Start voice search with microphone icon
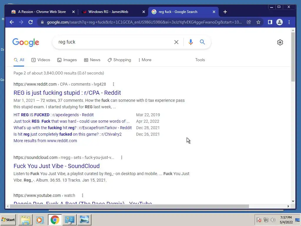This screenshot has width=301, height=226. click(x=190, y=42)
